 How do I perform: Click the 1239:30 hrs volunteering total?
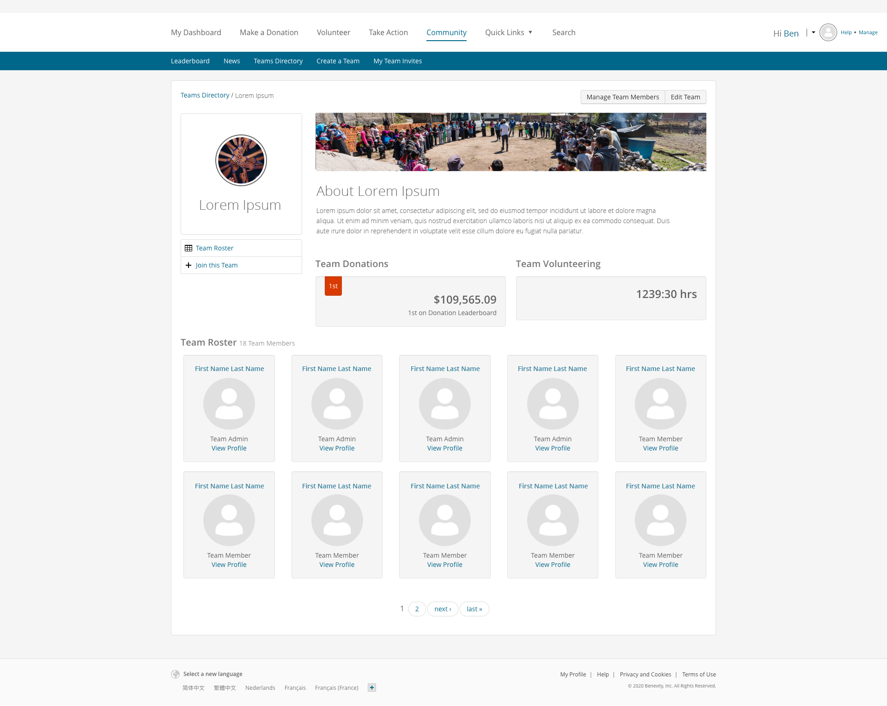(x=666, y=294)
